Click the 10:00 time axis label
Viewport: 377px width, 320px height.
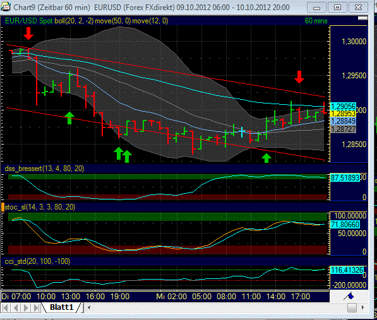46,296
